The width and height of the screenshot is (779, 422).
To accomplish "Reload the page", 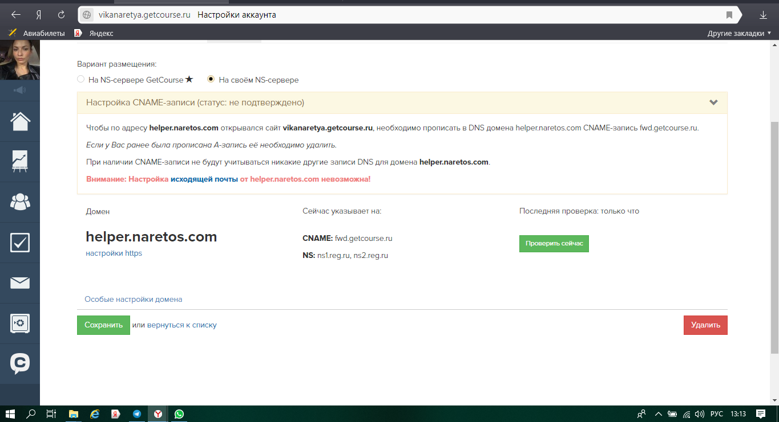I will (61, 15).
